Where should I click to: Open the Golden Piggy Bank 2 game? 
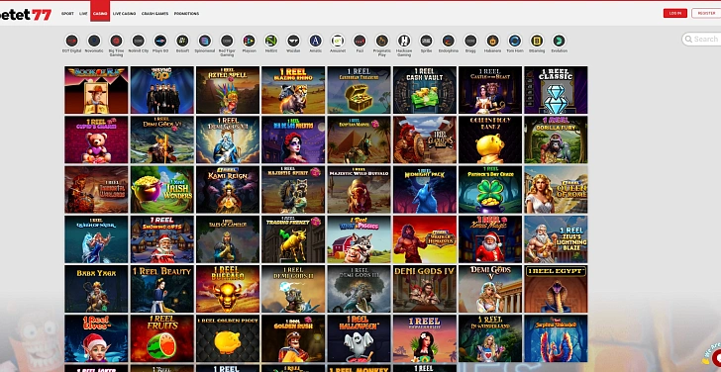[490, 139]
